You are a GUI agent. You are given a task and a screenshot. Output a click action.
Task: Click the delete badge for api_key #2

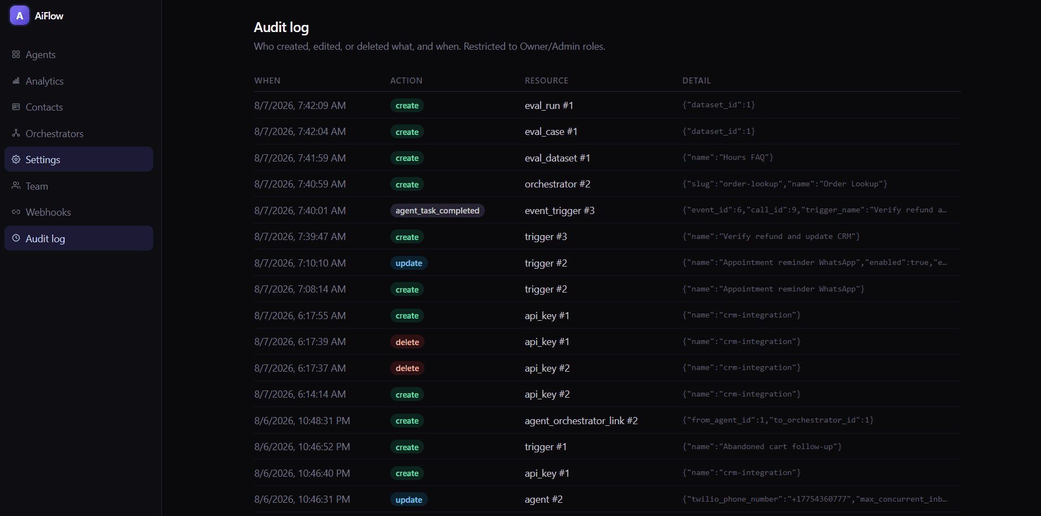click(x=407, y=368)
